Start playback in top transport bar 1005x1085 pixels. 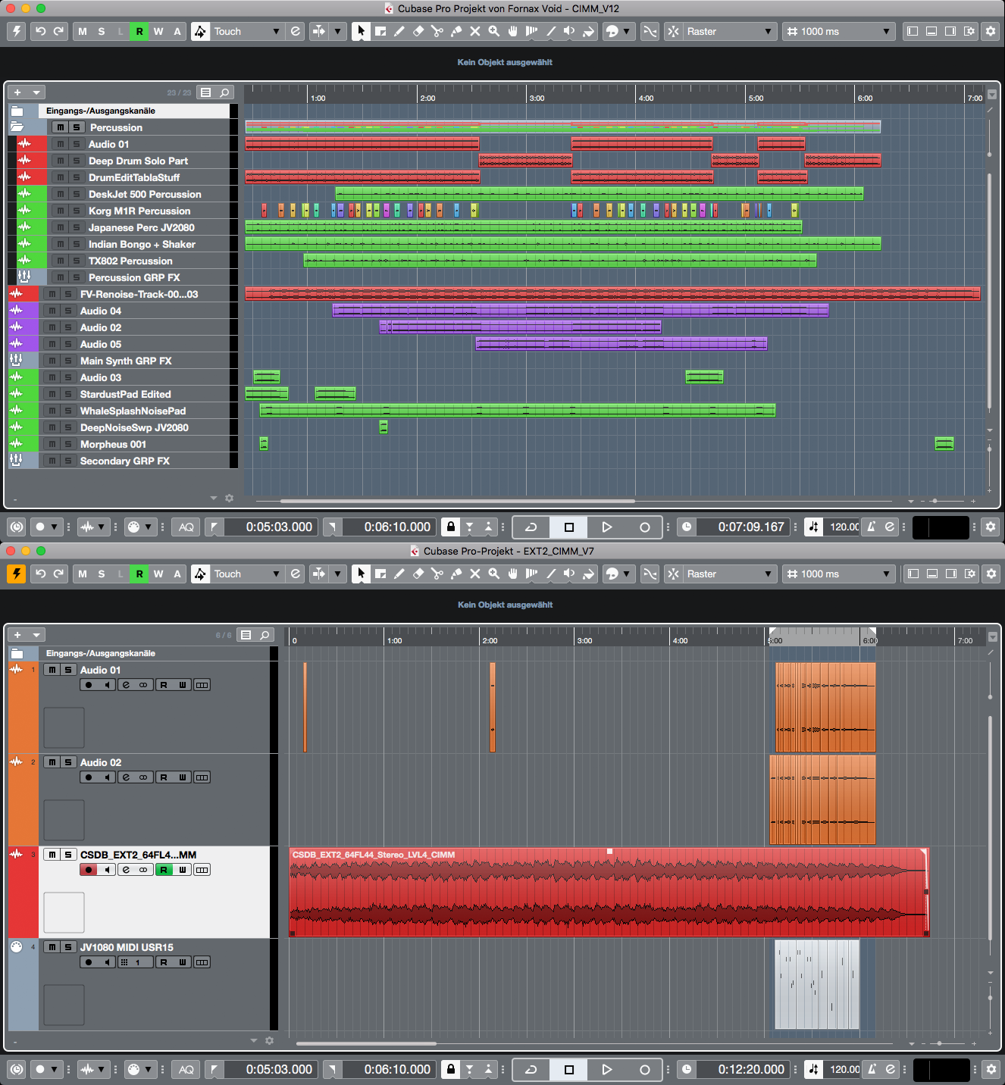606,527
